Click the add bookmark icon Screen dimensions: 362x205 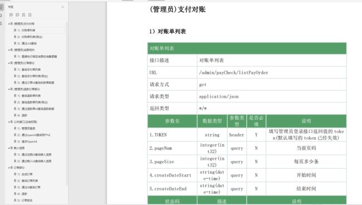click(x=23, y=15)
